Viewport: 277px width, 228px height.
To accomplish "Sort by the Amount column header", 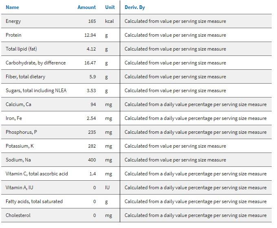I will point(86,7).
